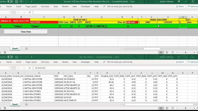Image resolution: width=198 pixels, height=111 pixels.
Task: Select column H header in bottom window
Action: (107, 73)
